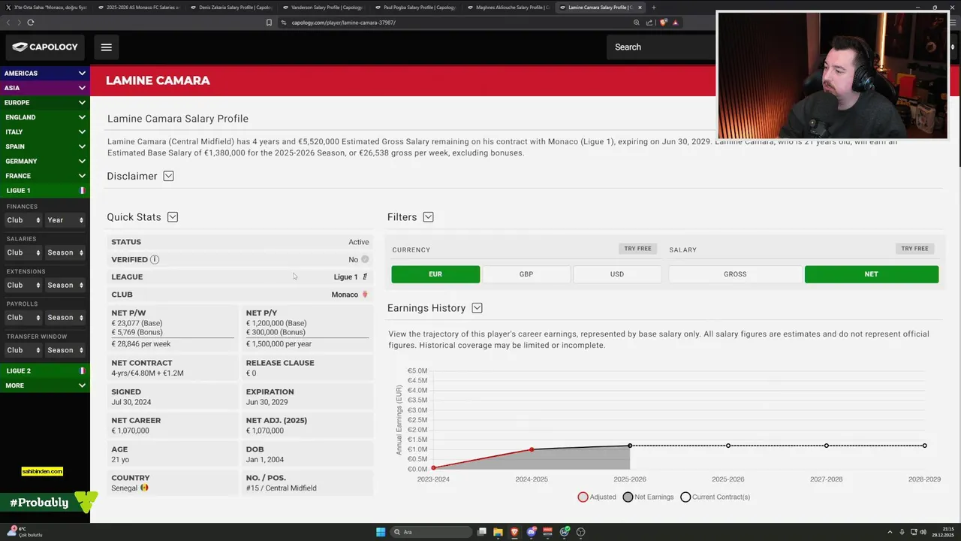Click the Capology logo
Image resolution: width=961 pixels, height=541 pixels.
click(x=45, y=47)
